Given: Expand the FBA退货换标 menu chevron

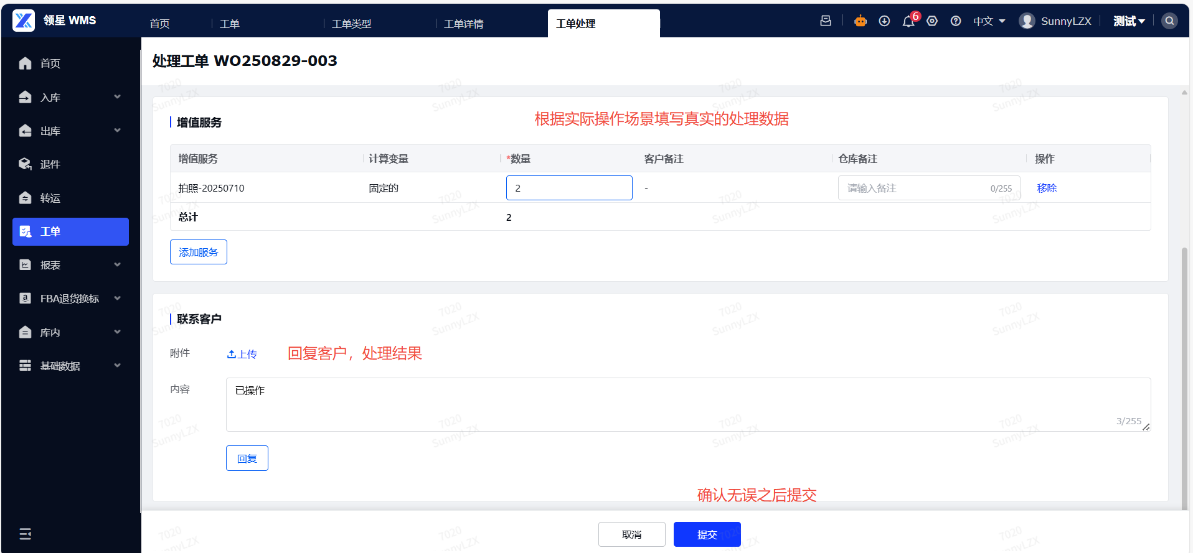Looking at the screenshot, I should [x=117, y=299].
